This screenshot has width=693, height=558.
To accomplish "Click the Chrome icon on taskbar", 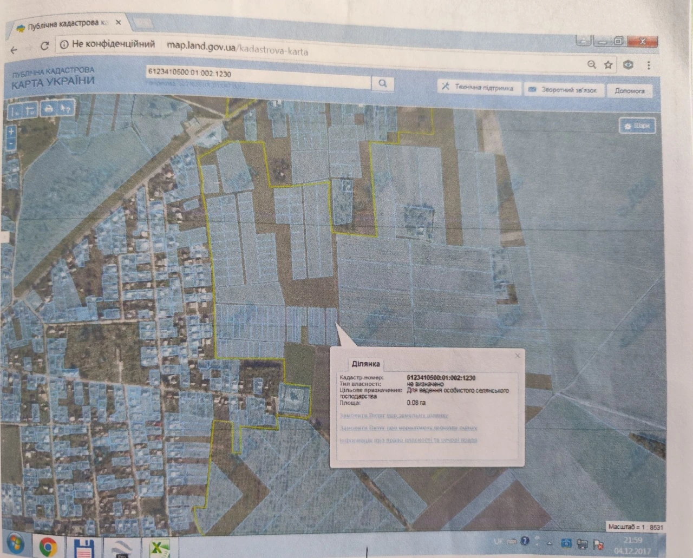I will click(48, 547).
